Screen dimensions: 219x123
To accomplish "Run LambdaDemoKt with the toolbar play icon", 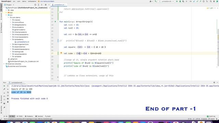I will 177,1.
